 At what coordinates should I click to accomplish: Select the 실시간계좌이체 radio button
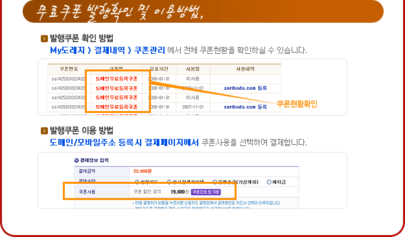[x=169, y=182]
